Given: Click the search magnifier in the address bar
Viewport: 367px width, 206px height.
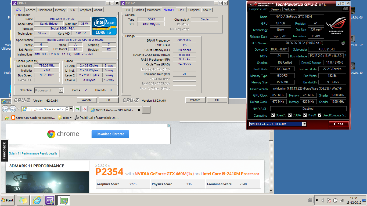Looking at the screenshot, I should point(67,109).
